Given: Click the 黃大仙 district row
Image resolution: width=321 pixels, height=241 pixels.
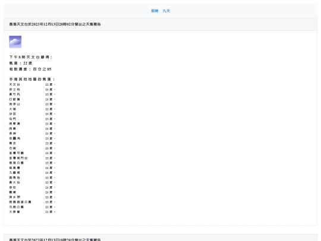Looking at the screenshot, I should pyautogui.click(x=32, y=183).
